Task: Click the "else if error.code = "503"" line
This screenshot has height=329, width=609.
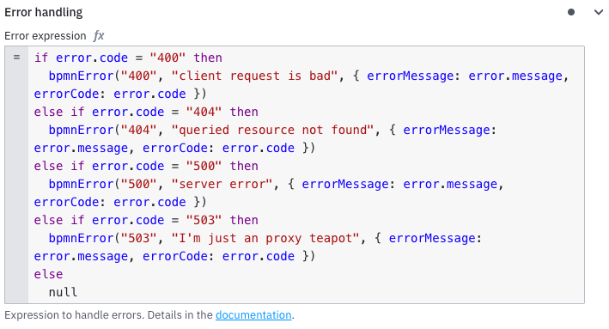Action: point(146,220)
